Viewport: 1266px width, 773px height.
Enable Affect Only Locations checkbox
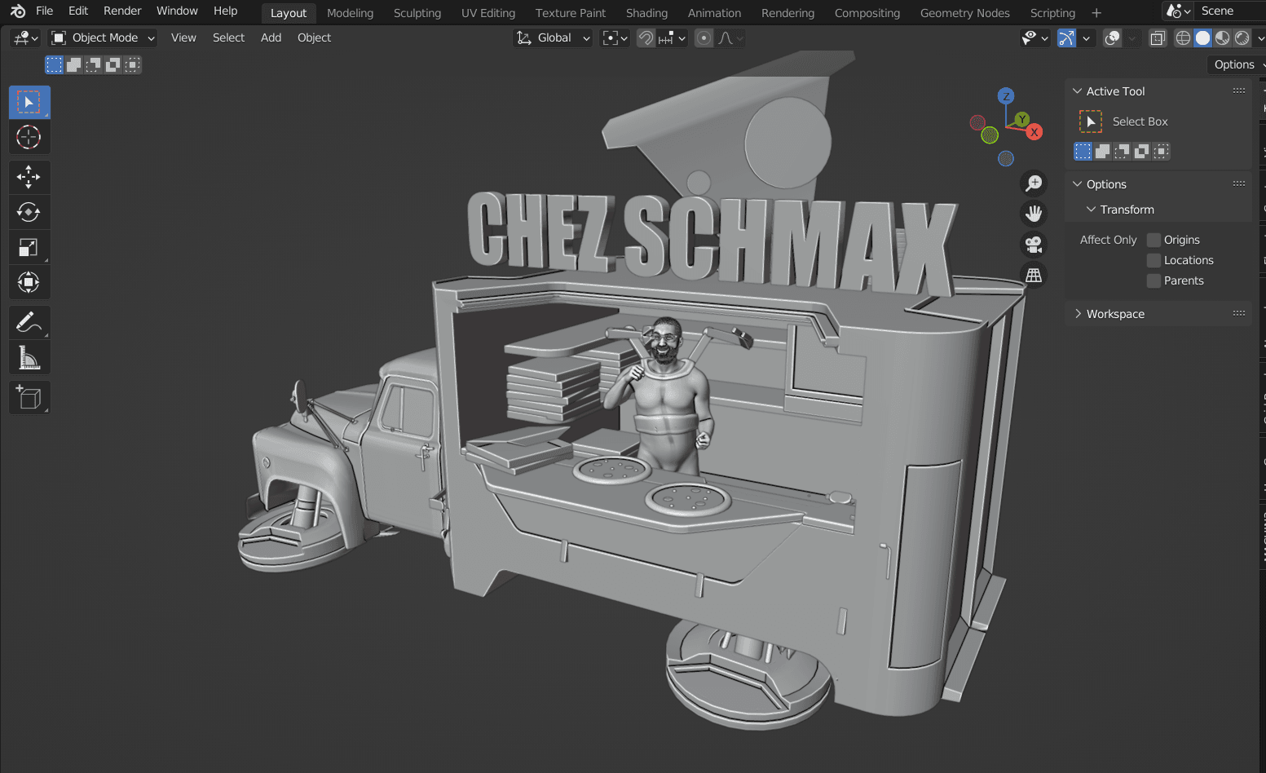pos(1154,260)
